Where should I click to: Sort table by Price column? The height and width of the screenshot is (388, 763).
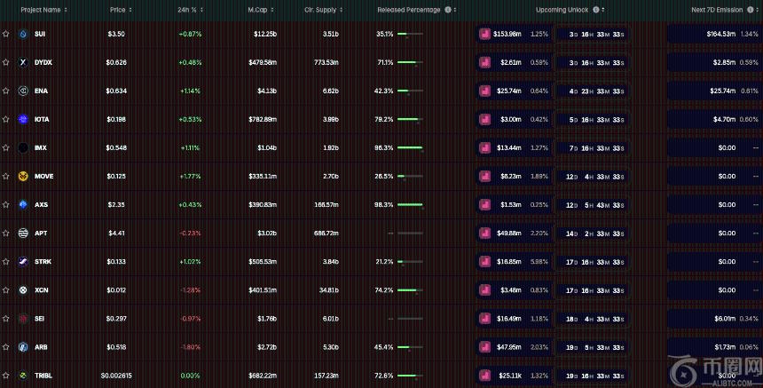[x=122, y=10]
